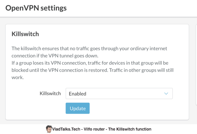This screenshot has width=197, height=134.
Task: Click the gray background strip below the header
Action: pyautogui.click(x=98, y=21)
